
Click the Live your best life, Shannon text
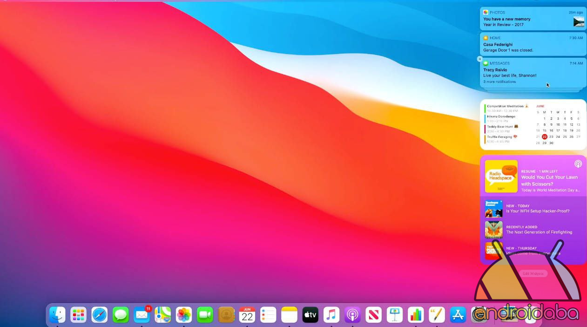tap(510, 75)
